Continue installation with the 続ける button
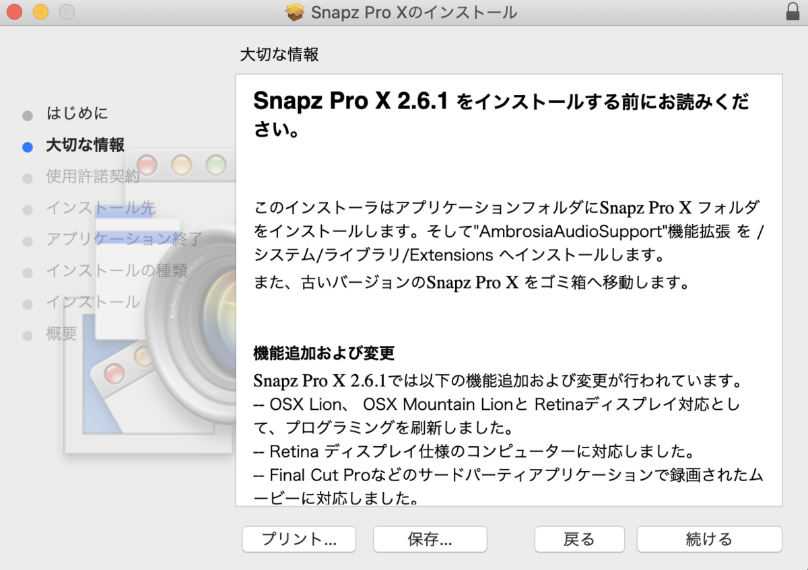 [708, 539]
